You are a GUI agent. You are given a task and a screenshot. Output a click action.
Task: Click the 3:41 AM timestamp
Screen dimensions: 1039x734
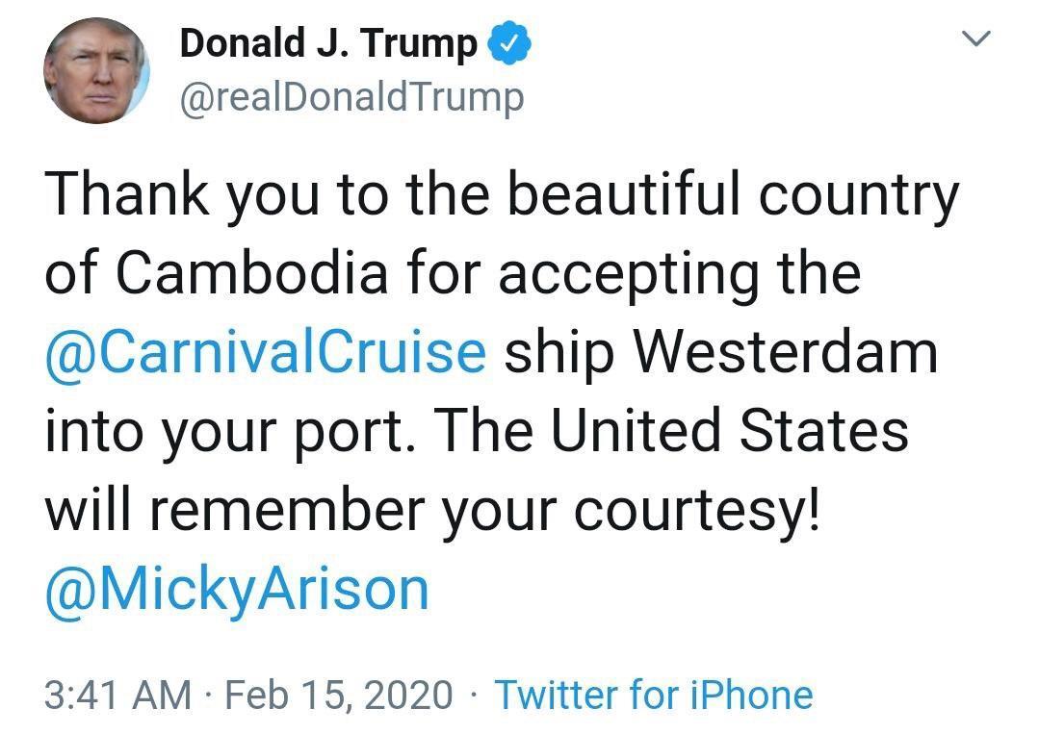point(117,695)
